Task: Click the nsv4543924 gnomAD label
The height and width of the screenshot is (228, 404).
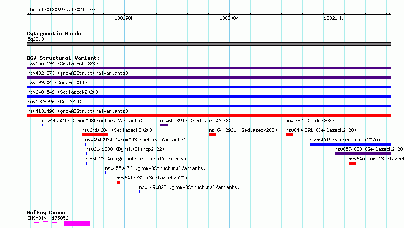Action: (x=135, y=140)
